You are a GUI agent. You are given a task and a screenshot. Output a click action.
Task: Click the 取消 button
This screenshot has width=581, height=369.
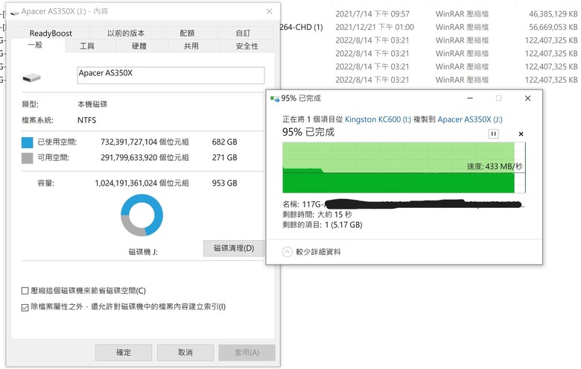point(185,353)
